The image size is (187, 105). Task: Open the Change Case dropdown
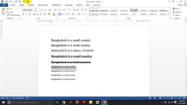coord(50,10)
